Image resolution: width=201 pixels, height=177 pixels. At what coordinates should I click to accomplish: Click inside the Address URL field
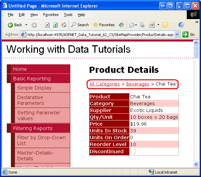click(100, 34)
